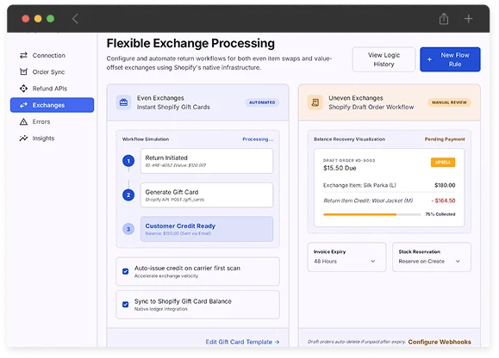Click step 3 circle in workflow simulation
This screenshot has width=499, height=358.
tap(128, 229)
